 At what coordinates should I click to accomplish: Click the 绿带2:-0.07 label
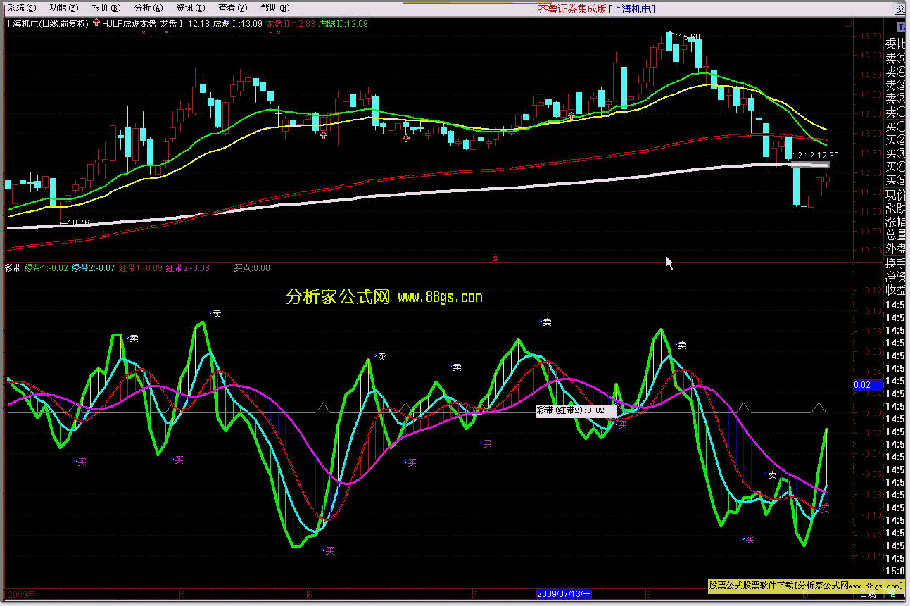tap(94, 267)
